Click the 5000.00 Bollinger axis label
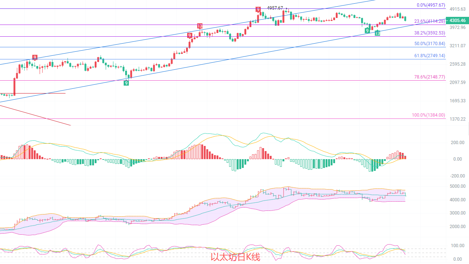The image size is (469, 264). (457, 186)
